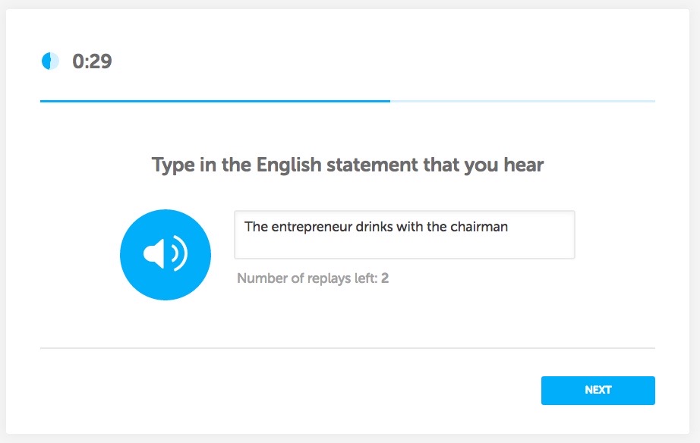The height and width of the screenshot is (443, 700).
Task: Click the 0:29 countdown time text
Action: click(92, 61)
